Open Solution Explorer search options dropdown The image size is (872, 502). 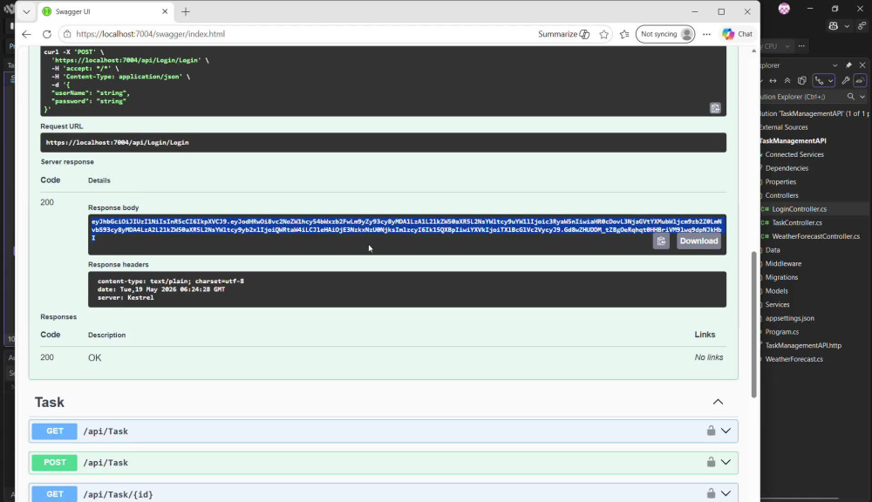[x=862, y=97]
